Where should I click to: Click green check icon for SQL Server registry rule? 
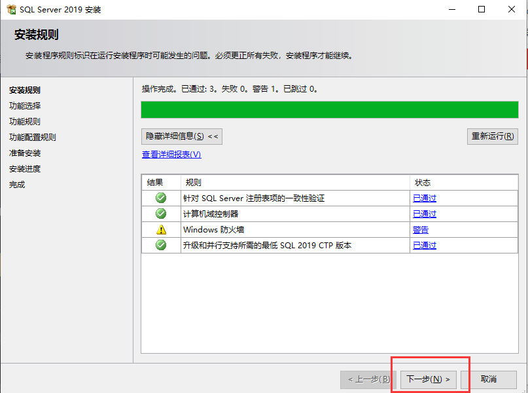[161, 198]
